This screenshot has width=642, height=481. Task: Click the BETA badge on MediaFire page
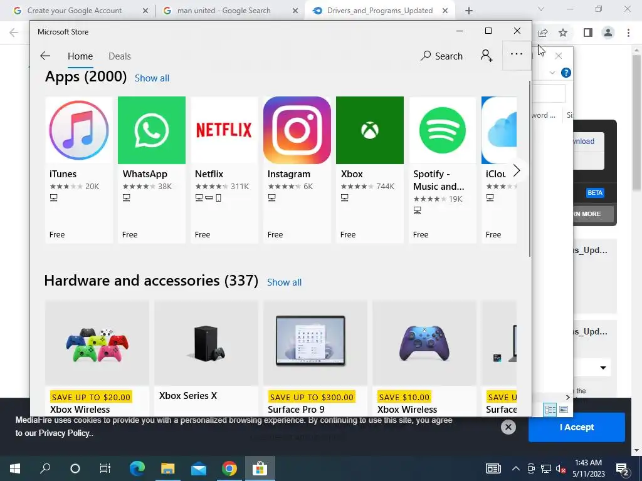point(595,193)
